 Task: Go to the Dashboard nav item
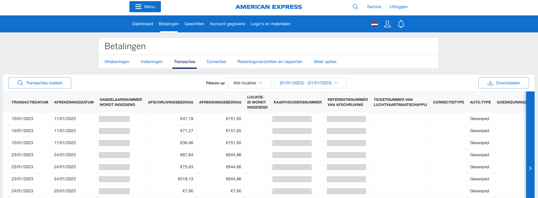(143, 24)
